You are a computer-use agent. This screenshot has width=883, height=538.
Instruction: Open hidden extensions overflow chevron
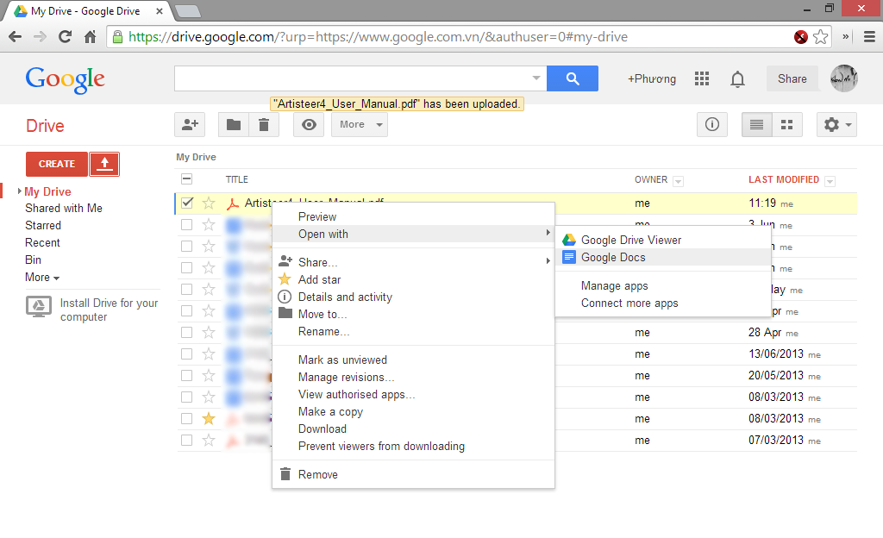(x=845, y=37)
